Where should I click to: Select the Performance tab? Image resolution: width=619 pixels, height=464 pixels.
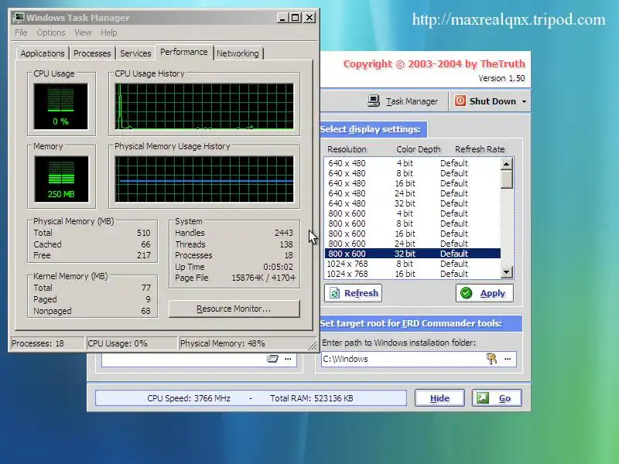184,52
